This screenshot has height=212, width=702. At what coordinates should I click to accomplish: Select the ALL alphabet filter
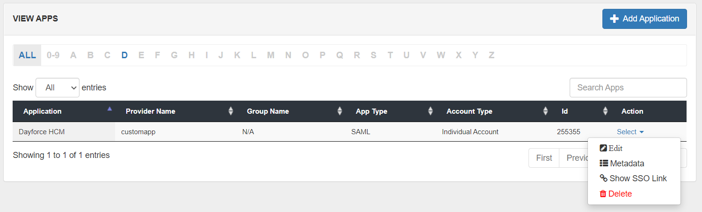click(x=27, y=55)
